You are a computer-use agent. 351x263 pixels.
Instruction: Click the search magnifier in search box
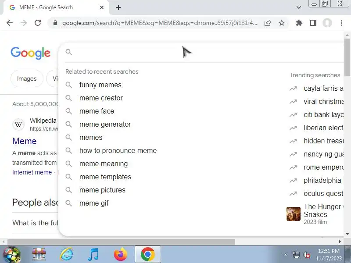[x=69, y=52]
